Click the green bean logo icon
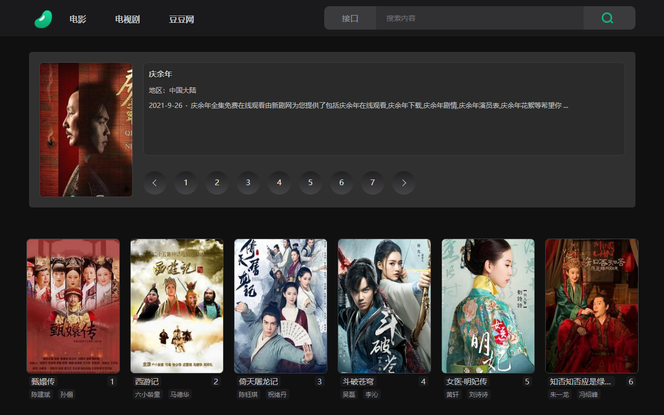The image size is (664, 415). pos(43,19)
